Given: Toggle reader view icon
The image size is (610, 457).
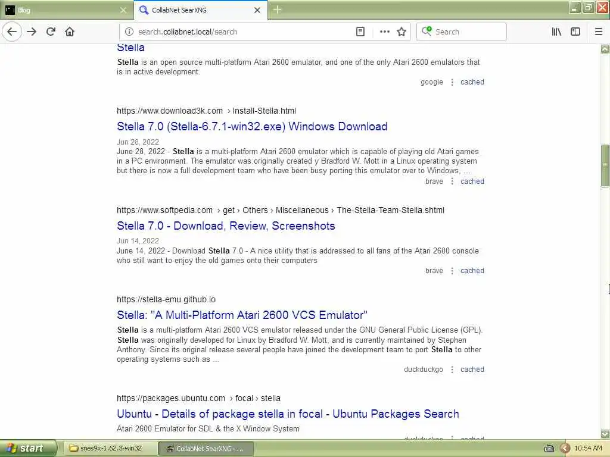Looking at the screenshot, I should pyautogui.click(x=360, y=32).
